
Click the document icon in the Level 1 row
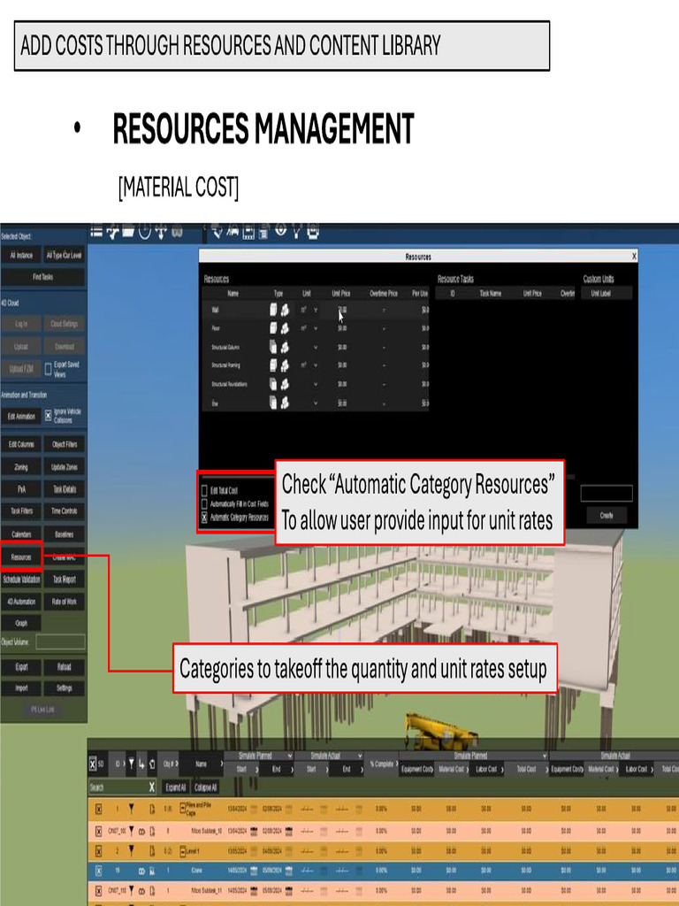(x=152, y=850)
